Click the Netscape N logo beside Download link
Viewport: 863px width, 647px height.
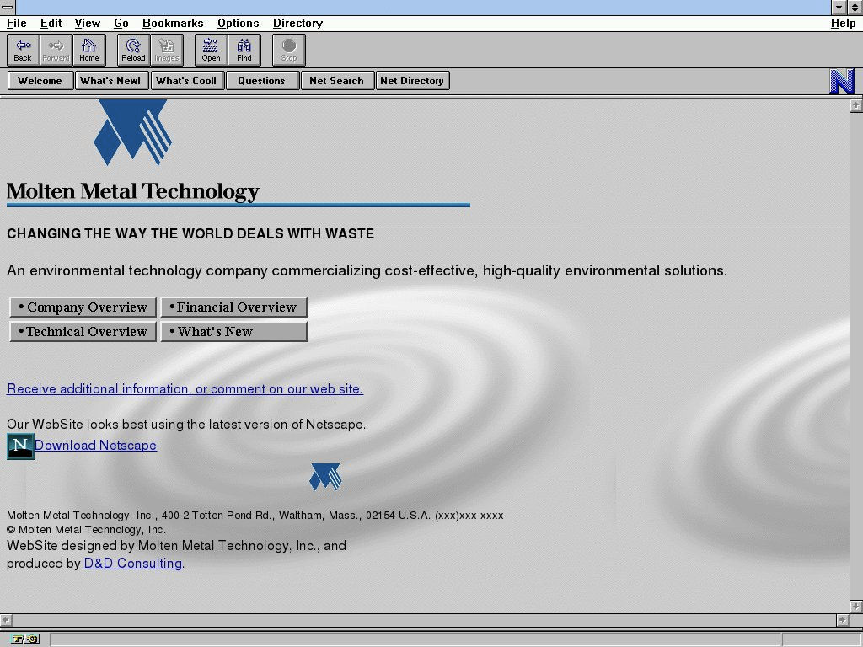[x=20, y=446]
